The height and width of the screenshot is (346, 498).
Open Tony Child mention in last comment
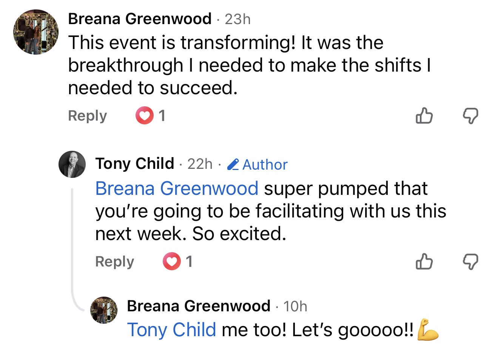tap(172, 330)
